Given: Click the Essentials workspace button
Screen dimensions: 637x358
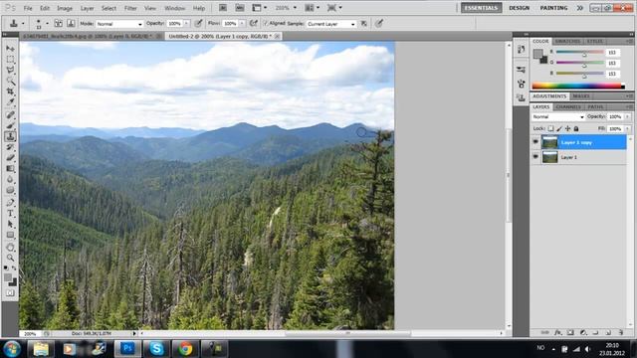Looking at the screenshot, I should click(x=481, y=8).
